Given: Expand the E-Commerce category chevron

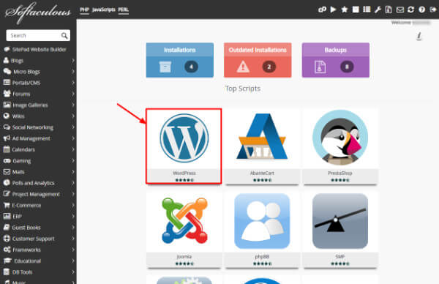Looking at the screenshot, I should point(73,205).
